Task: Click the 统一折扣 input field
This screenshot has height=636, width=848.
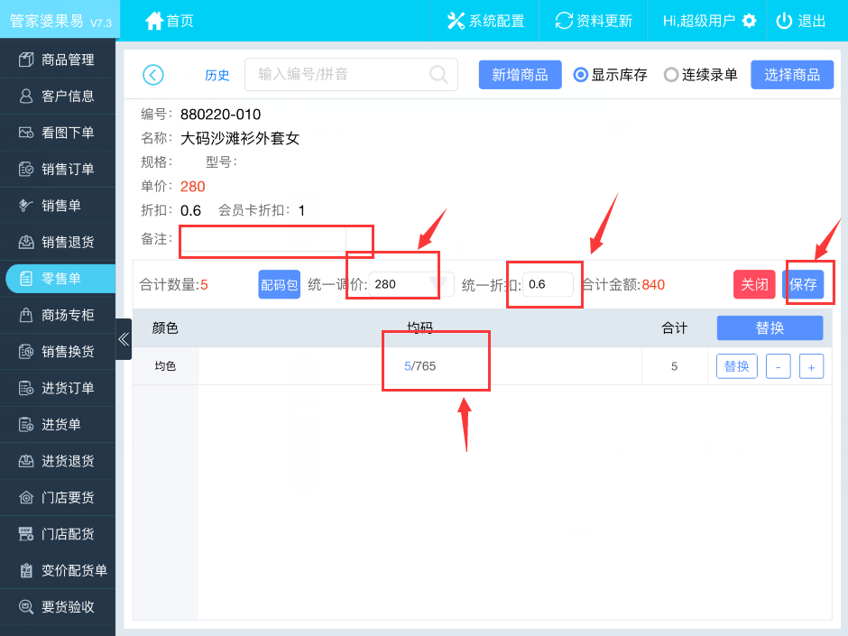Action: coord(548,284)
